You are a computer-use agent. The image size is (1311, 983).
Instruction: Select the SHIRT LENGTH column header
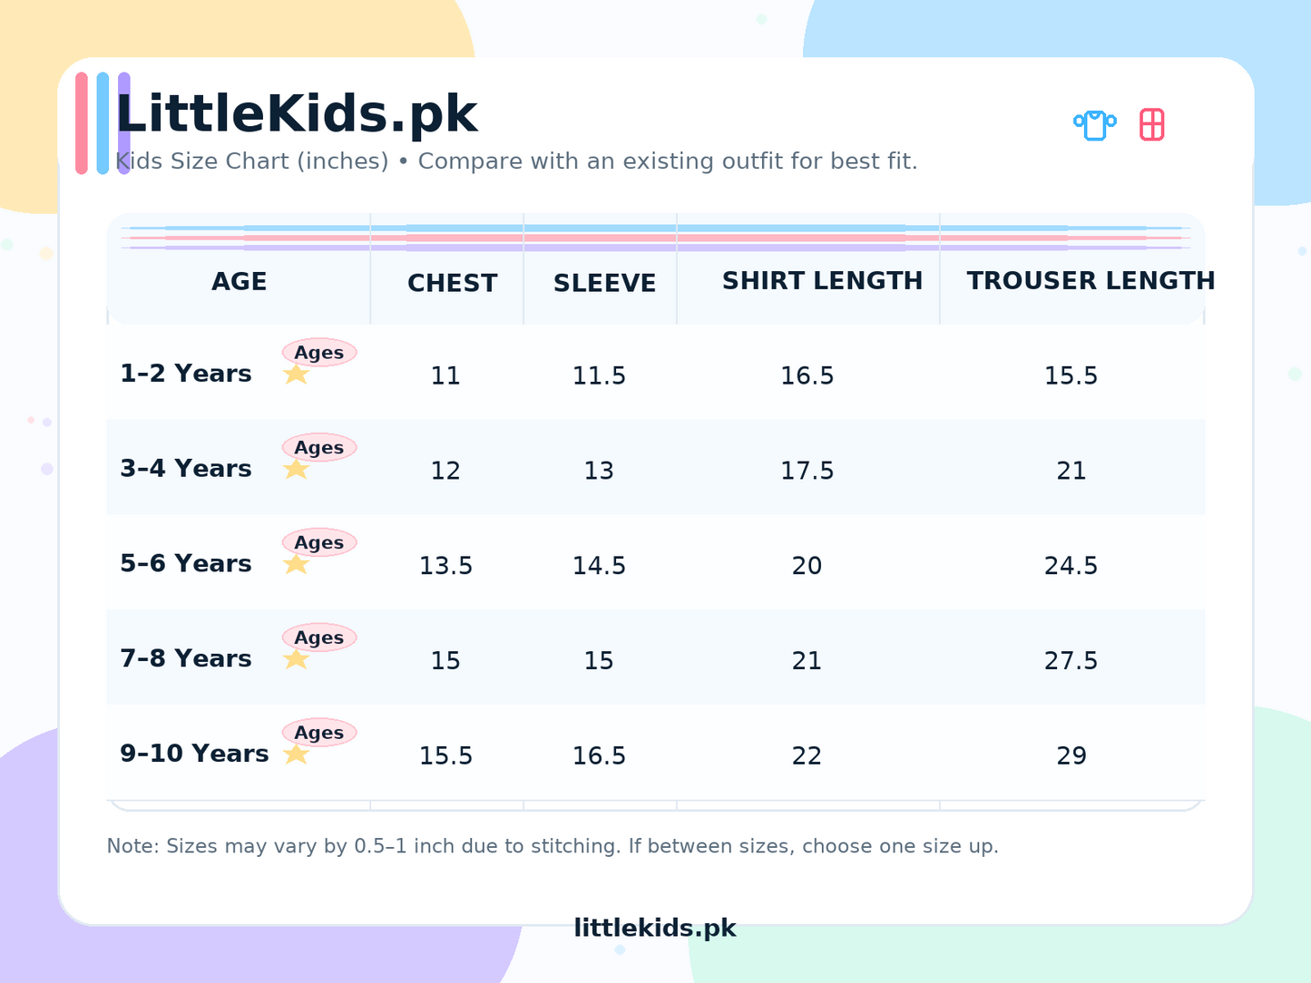pyautogui.click(x=822, y=281)
